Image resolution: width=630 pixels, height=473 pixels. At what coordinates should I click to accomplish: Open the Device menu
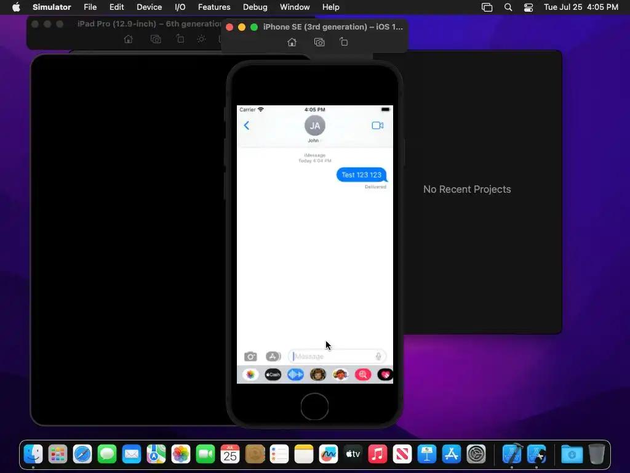pos(149,7)
